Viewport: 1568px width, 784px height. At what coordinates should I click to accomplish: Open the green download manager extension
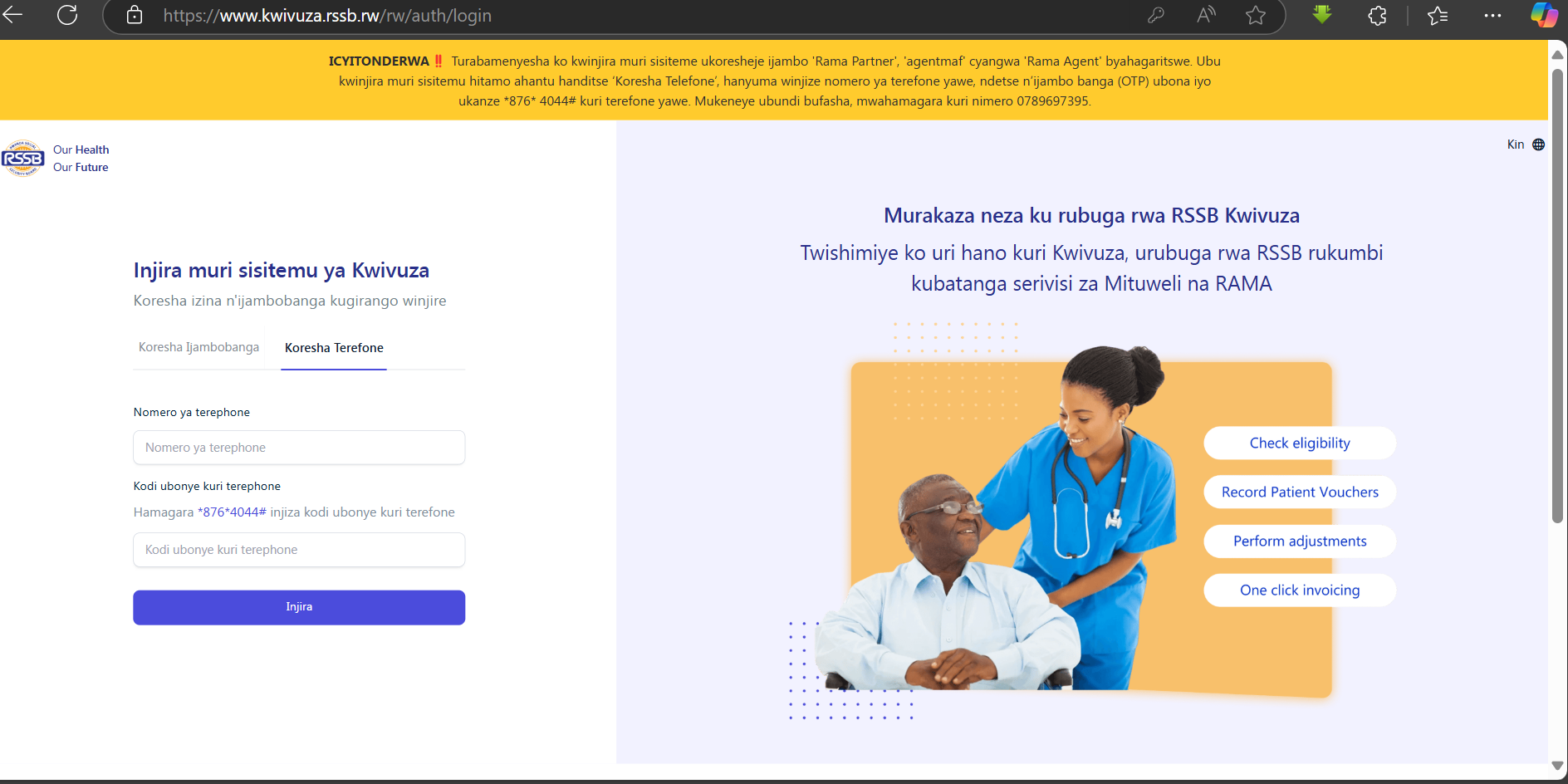(x=1322, y=14)
